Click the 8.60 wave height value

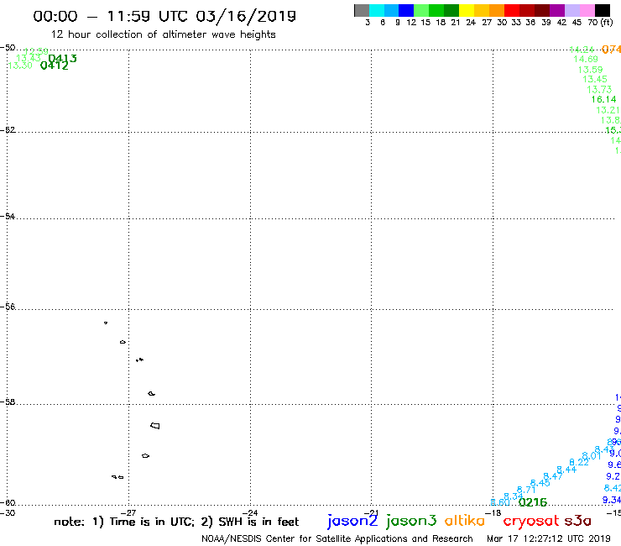(x=500, y=502)
